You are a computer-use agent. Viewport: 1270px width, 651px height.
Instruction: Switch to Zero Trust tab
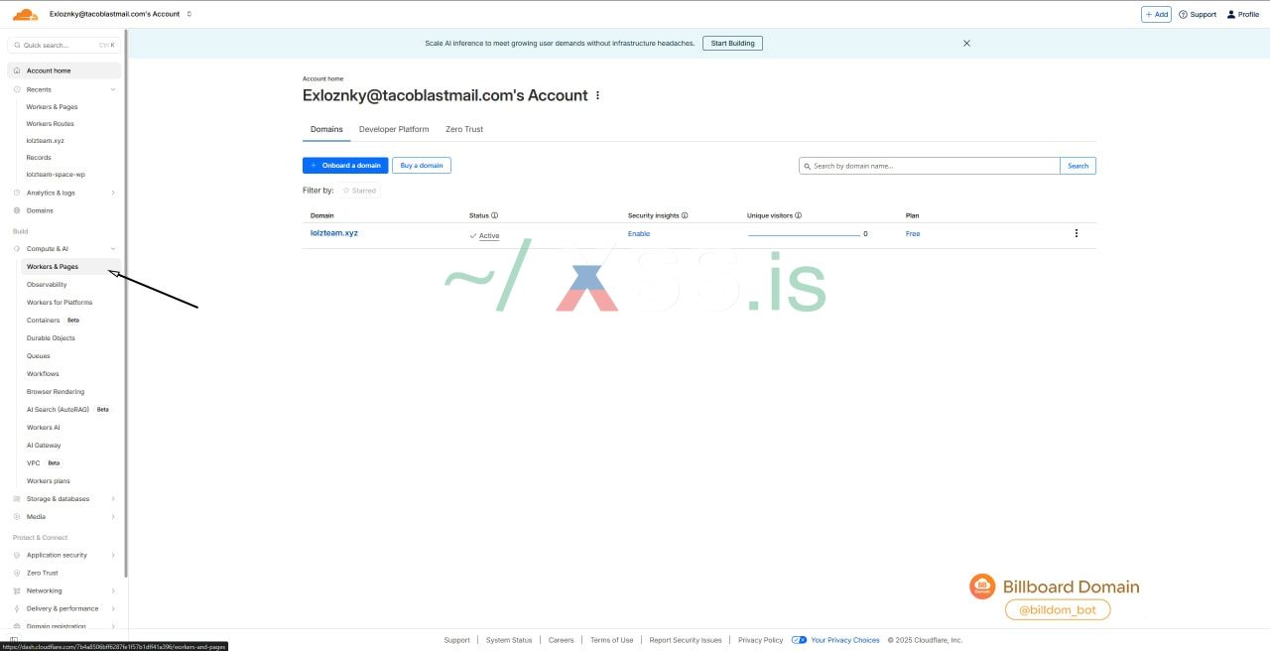(x=464, y=129)
